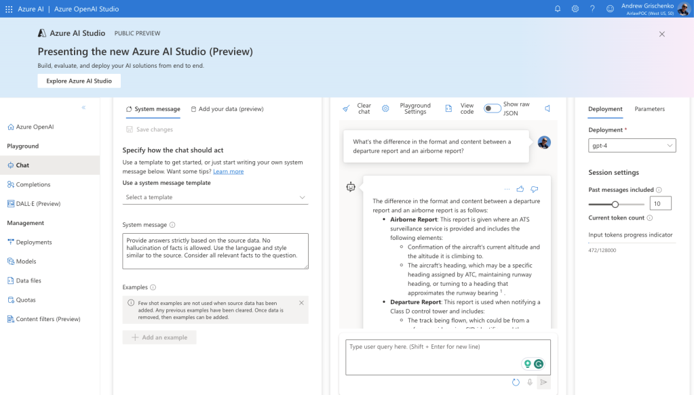The width and height of the screenshot is (694, 395).
Task: Open Deployments in the Management section
Action: click(34, 242)
